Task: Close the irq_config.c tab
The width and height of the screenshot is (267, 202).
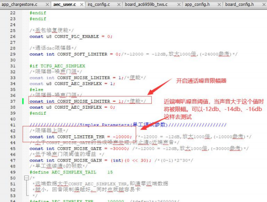Action: (x=119, y=4)
